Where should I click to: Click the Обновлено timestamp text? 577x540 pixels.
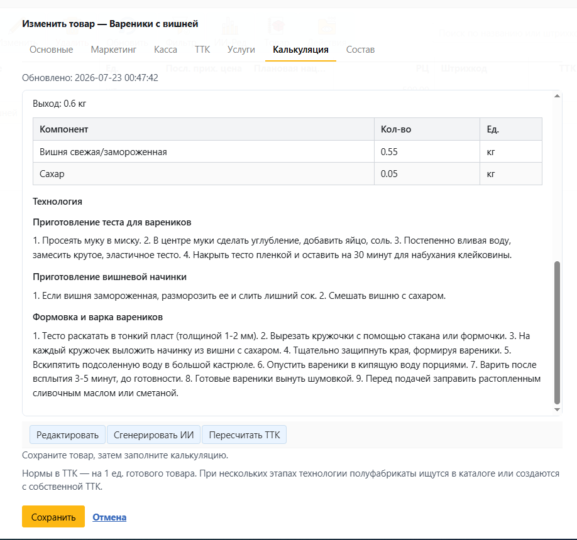pos(90,78)
